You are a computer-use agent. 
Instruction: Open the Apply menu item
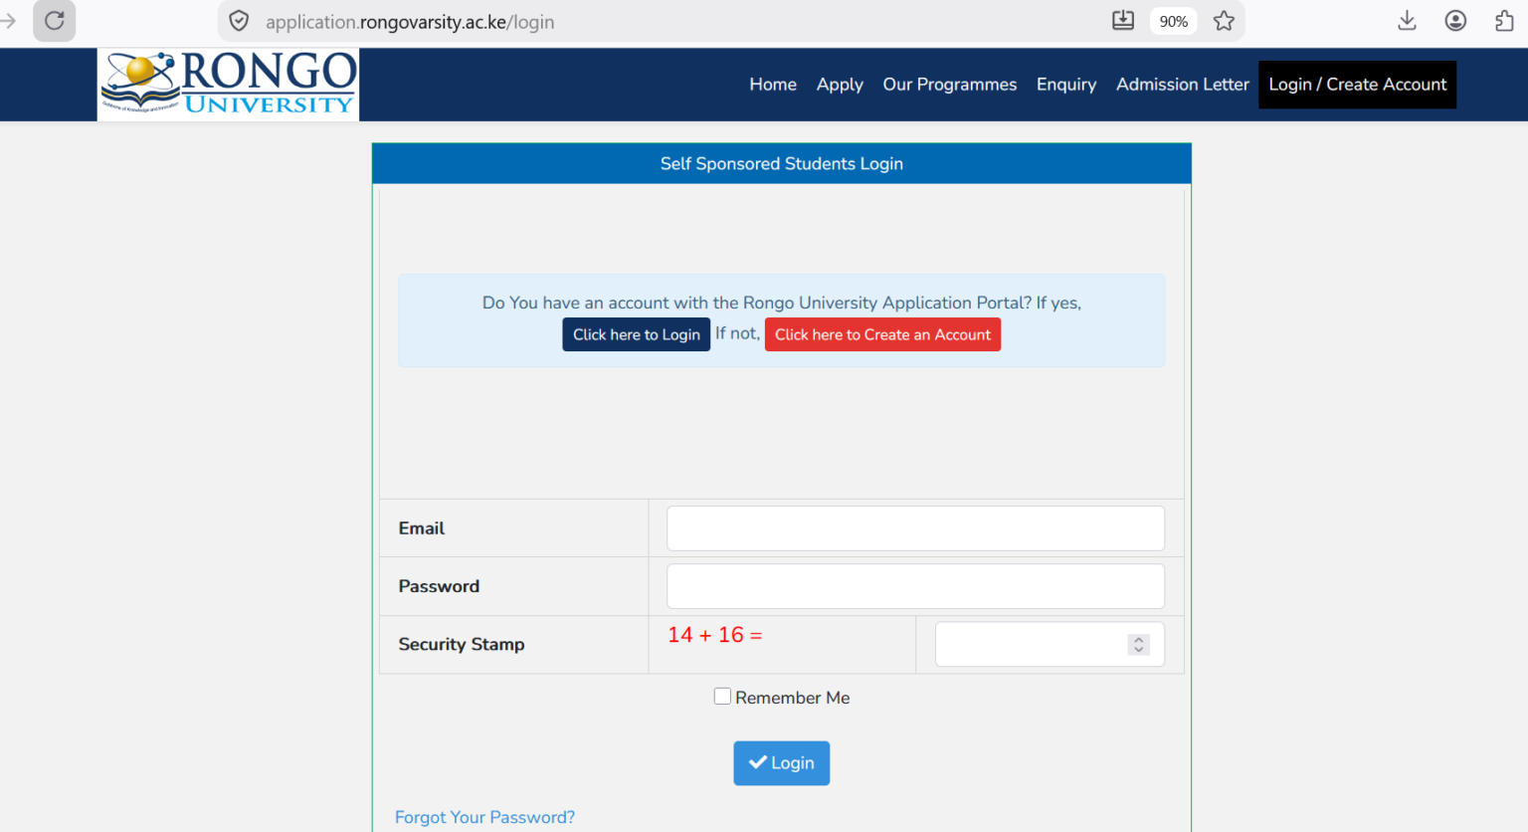[x=840, y=85]
